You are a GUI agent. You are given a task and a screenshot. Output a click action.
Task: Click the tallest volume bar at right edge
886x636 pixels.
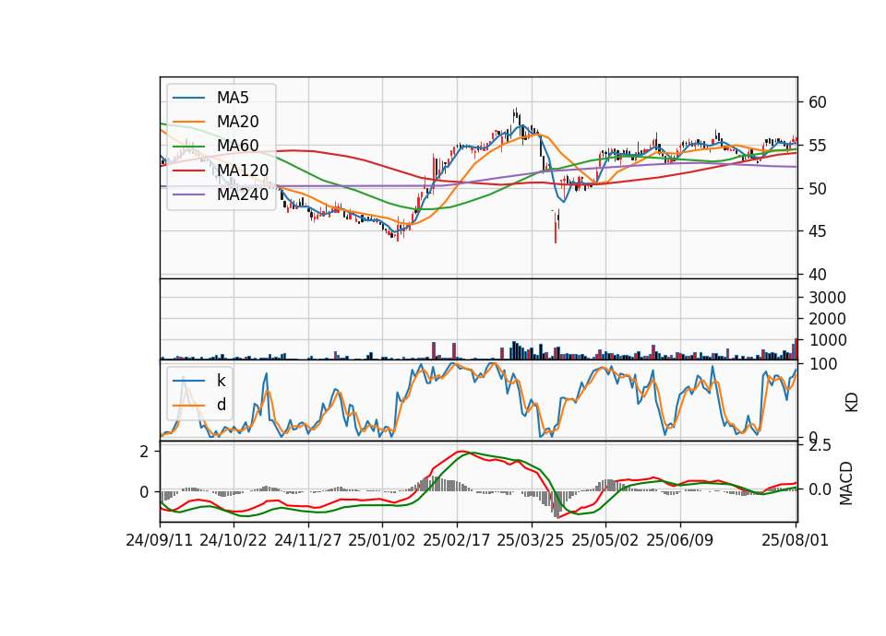796,349
